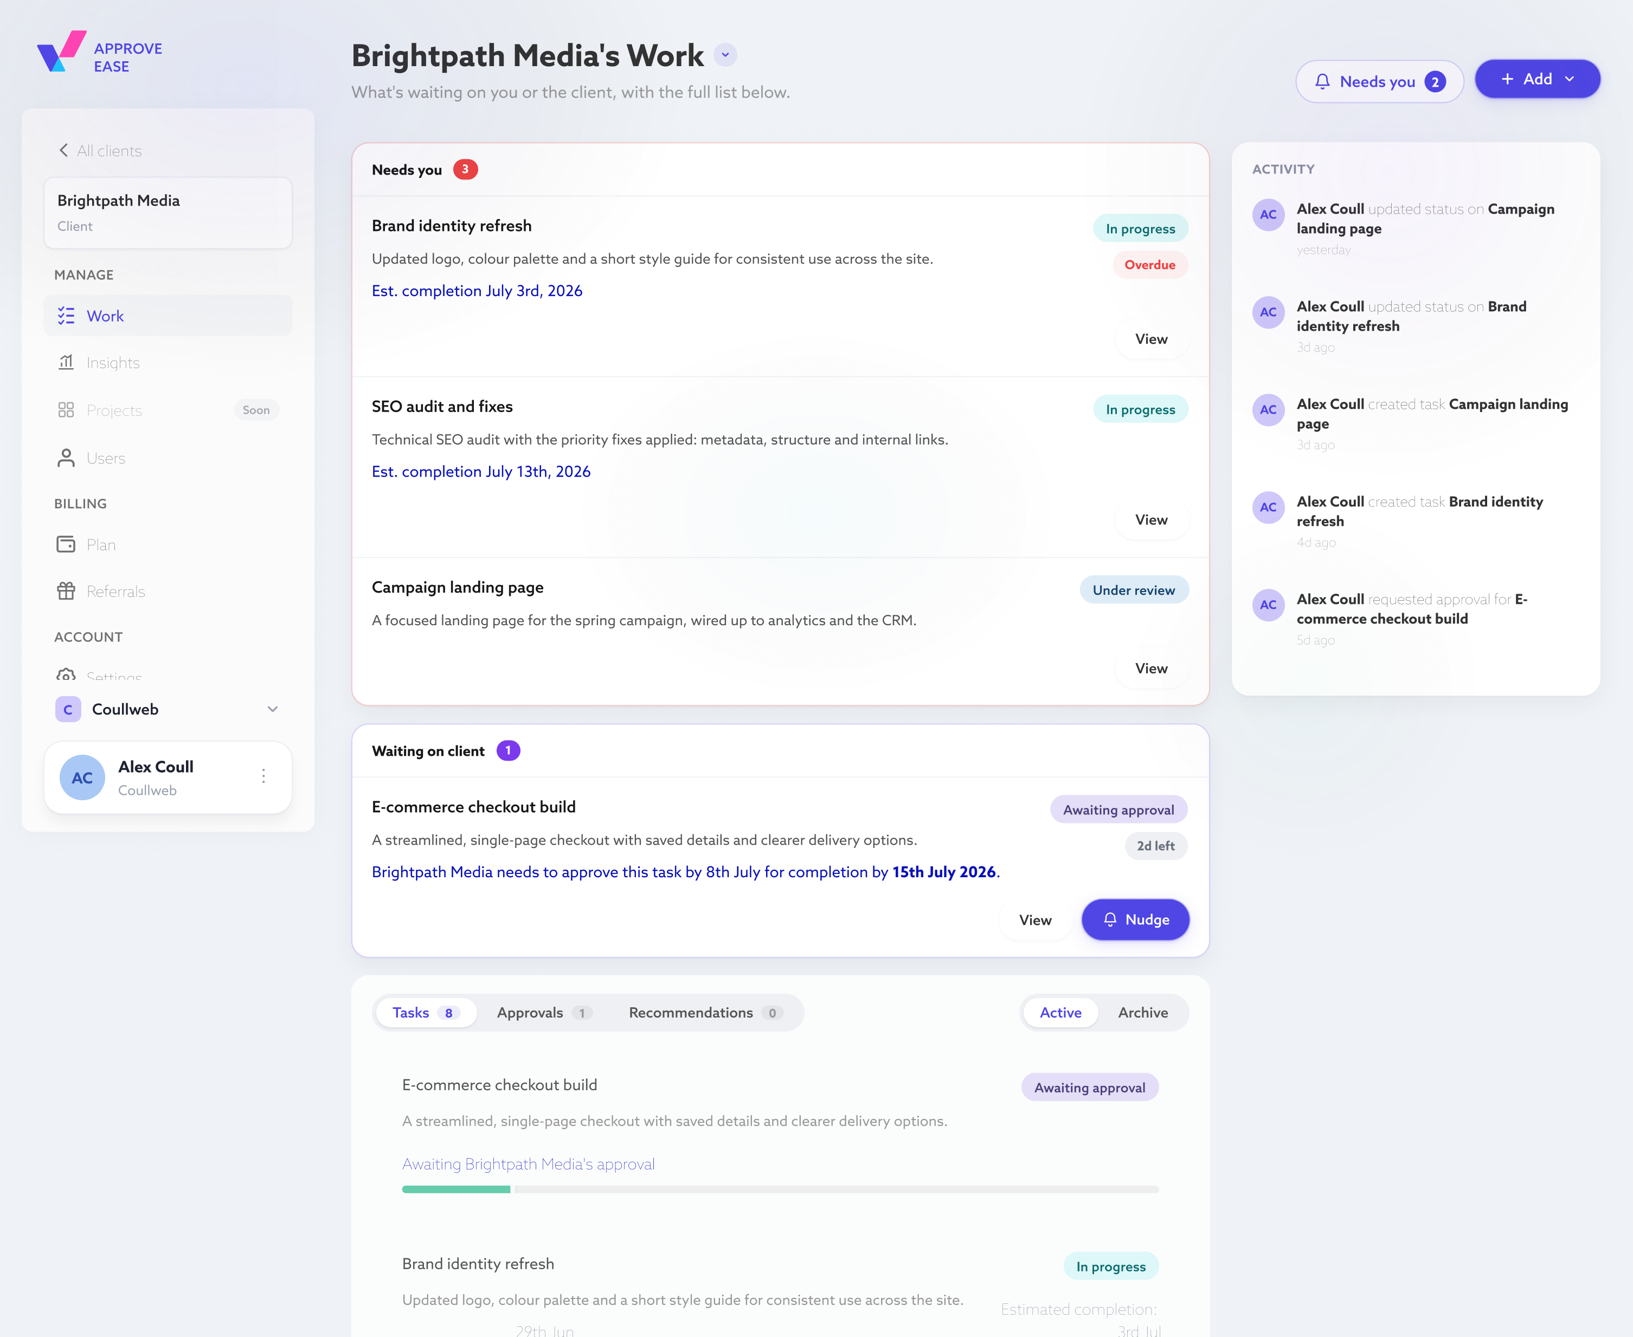Screen dimensions: 1633x1337
Task: Click the E-commerce checkout build progress bar
Action: (780, 1189)
